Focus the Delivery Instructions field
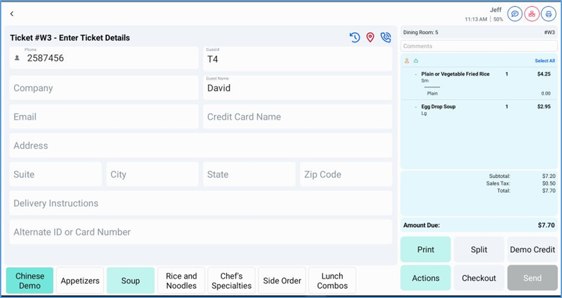562x298 pixels. 200,203
